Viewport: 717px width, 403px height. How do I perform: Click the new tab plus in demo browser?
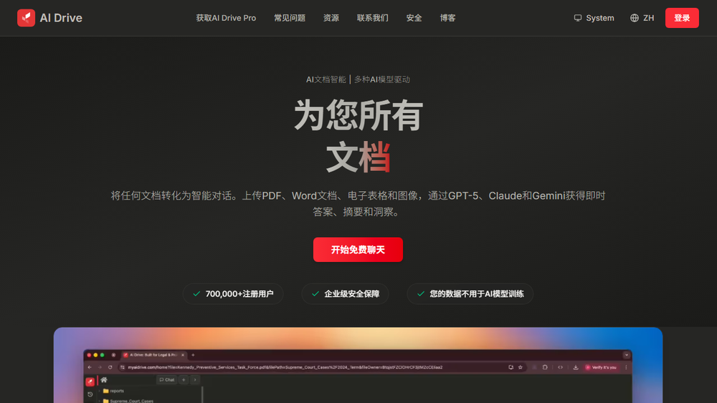(x=193, y=355)
